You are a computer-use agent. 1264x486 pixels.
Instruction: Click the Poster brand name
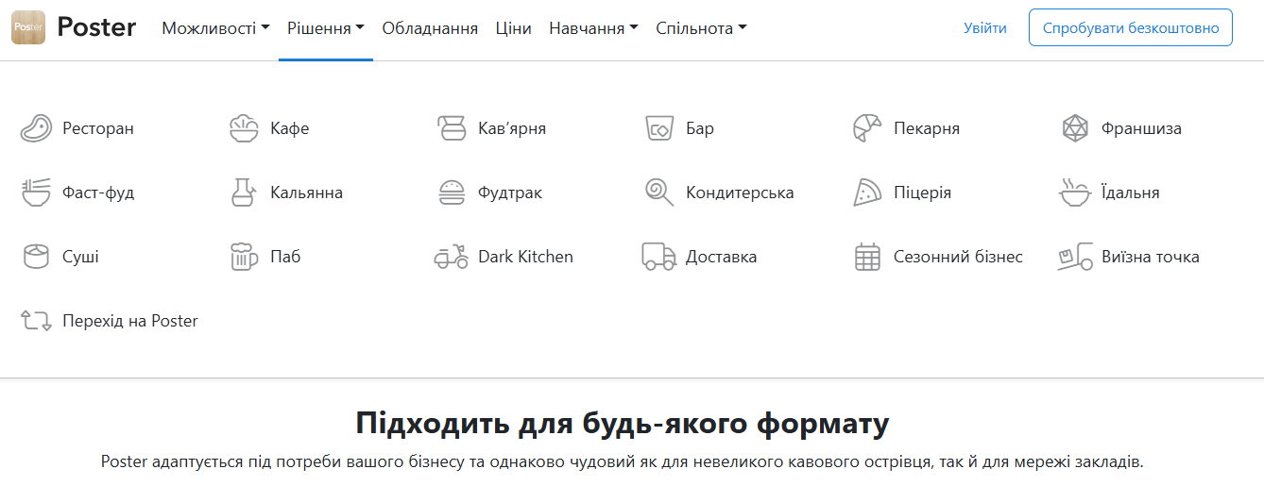(96, 27)
